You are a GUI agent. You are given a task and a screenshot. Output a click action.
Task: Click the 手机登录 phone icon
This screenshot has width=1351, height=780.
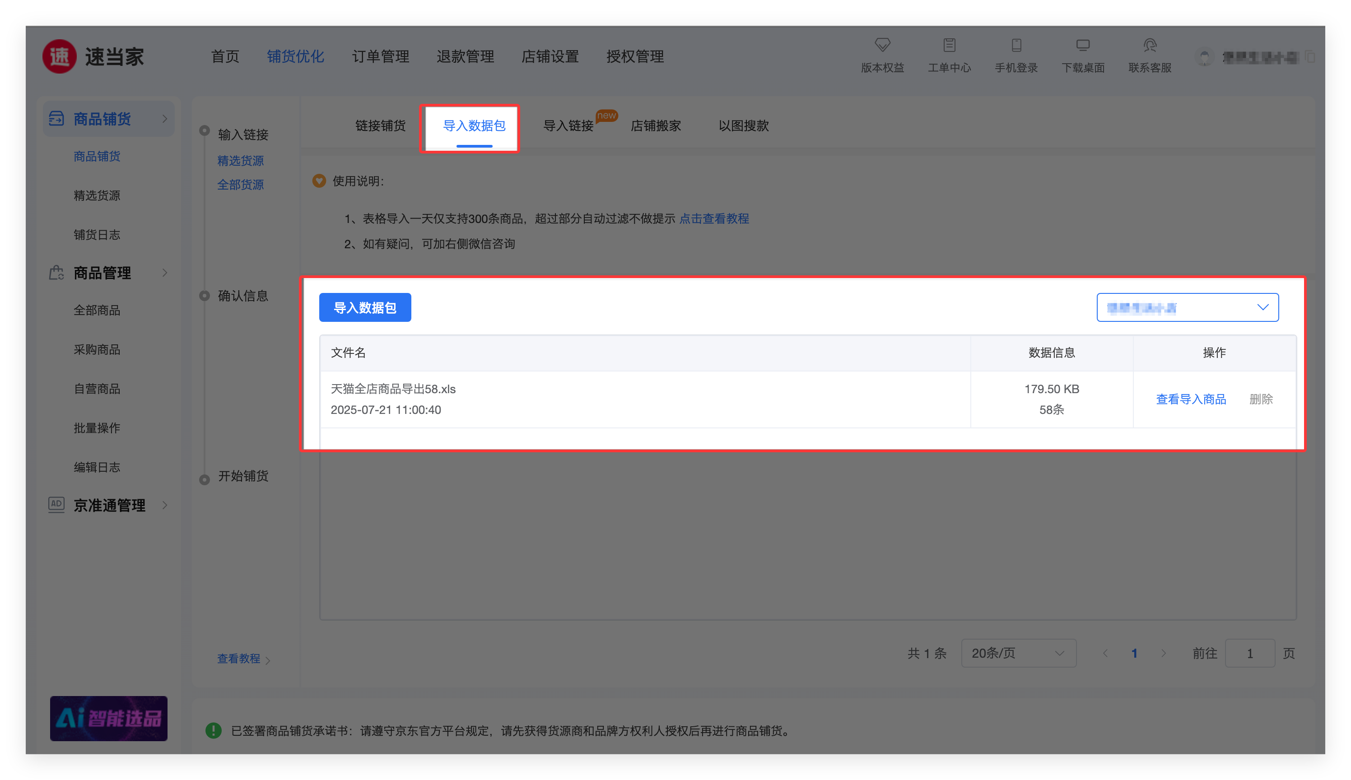pos(1016,45)
